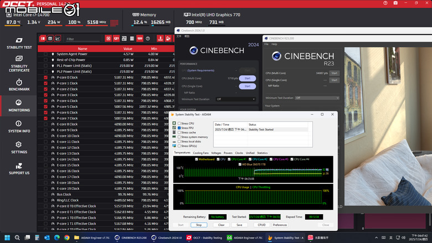Open Minimum Test Duration dropdown in Cinebench 2024
Viewport: 432px width, 243px height.
[x=235, y=99]
